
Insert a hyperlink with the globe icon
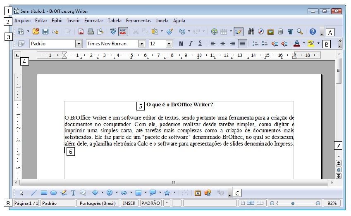214,32
